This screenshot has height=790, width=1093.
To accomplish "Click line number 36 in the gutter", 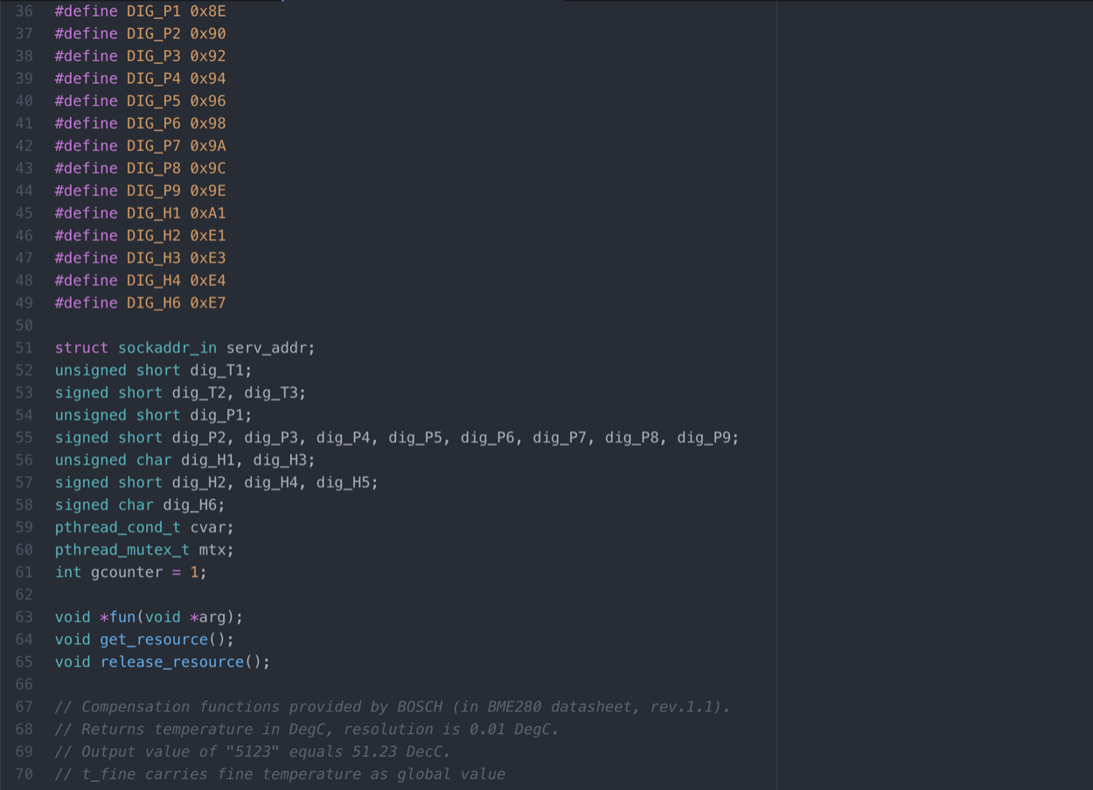I will coord(24,11).
